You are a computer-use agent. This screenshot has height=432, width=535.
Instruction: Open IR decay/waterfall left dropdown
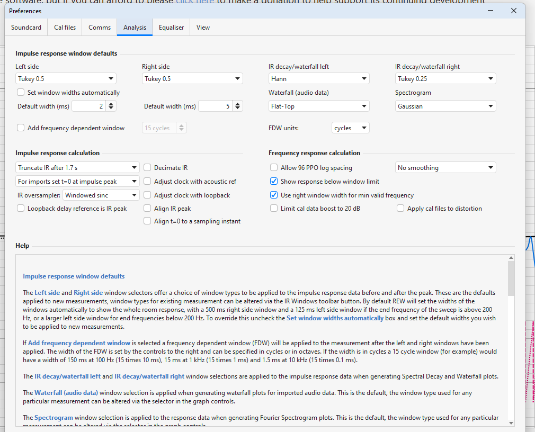319,79
